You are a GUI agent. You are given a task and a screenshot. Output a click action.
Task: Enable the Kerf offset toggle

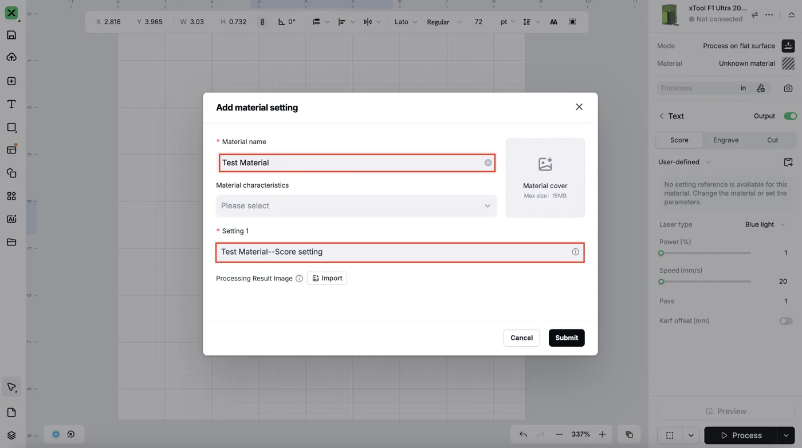(786, 321)
